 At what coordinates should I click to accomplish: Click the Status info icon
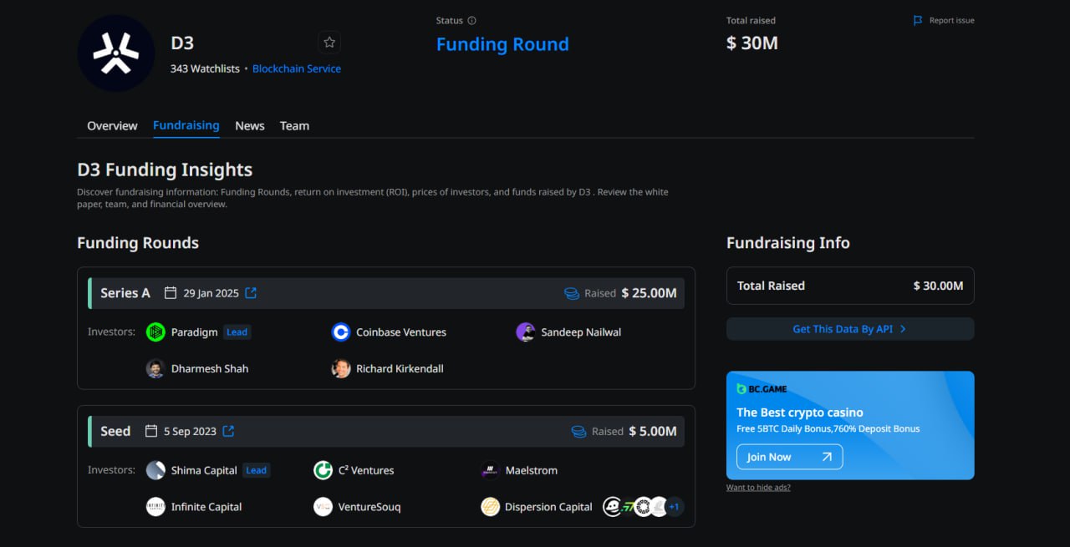pyautogui.click(x=471, y=21)
